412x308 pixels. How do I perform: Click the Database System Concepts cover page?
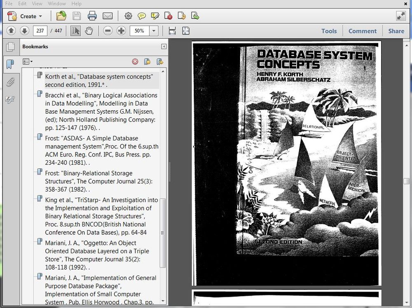[x=286, y=163]
